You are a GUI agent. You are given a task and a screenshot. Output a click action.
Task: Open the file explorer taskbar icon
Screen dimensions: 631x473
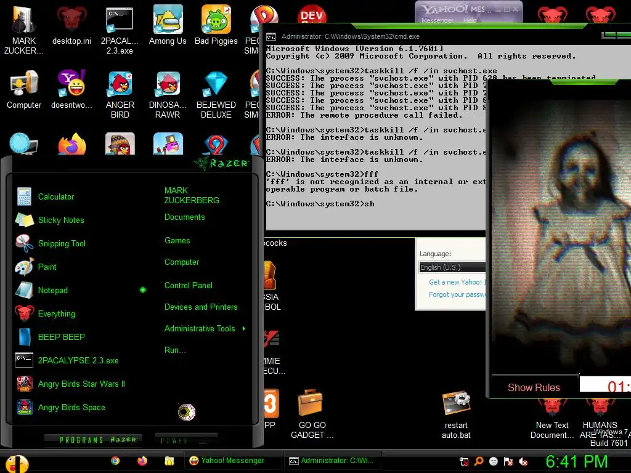click(x=169, y=461)
